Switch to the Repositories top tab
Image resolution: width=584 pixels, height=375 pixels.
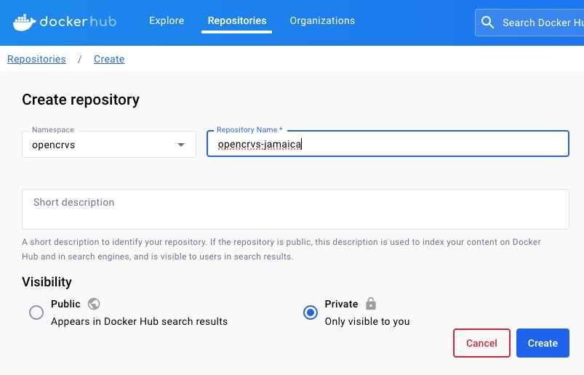tap(236, 21)
